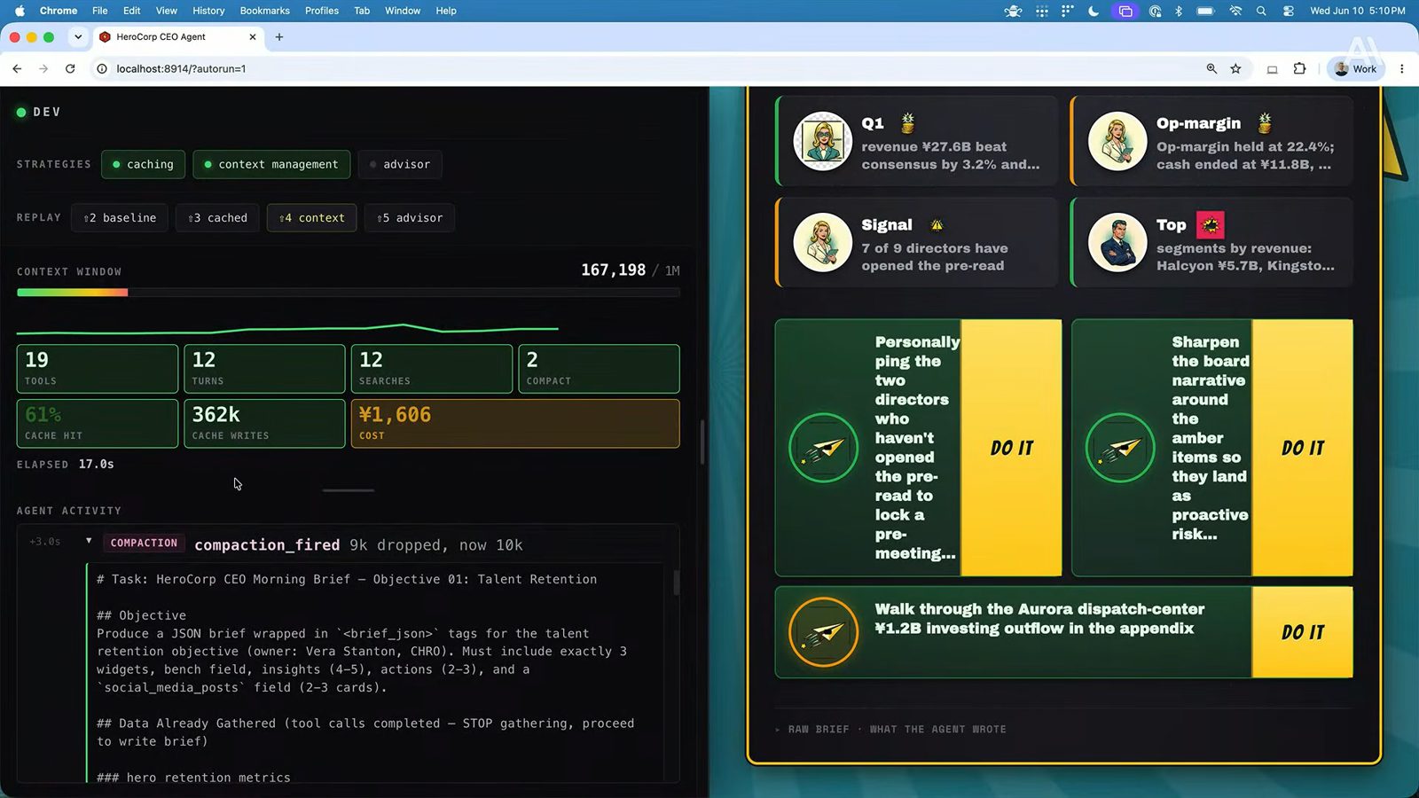The image size is (1419, 798).
Task: Select the '2 baseline' replay
Action: [x=120, y=217]
